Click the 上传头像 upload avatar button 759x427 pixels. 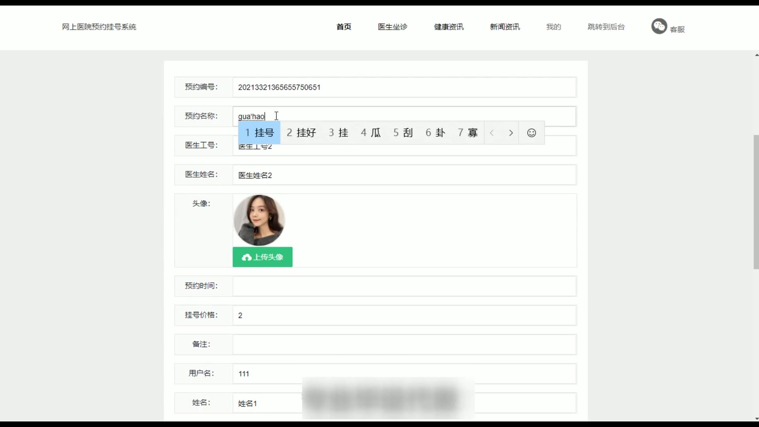pyautogui.click(x=262, y=257)
